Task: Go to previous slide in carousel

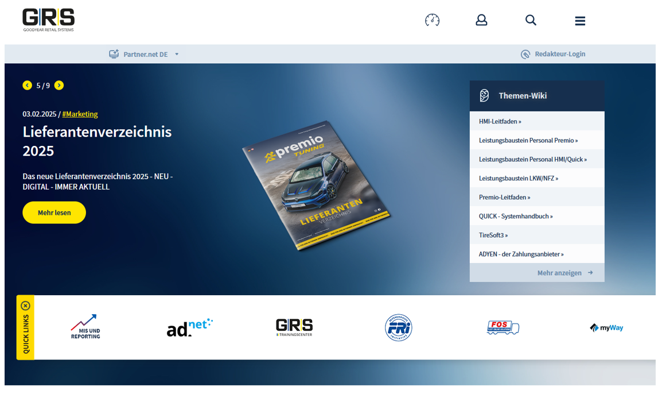Action: pos(27,86)
